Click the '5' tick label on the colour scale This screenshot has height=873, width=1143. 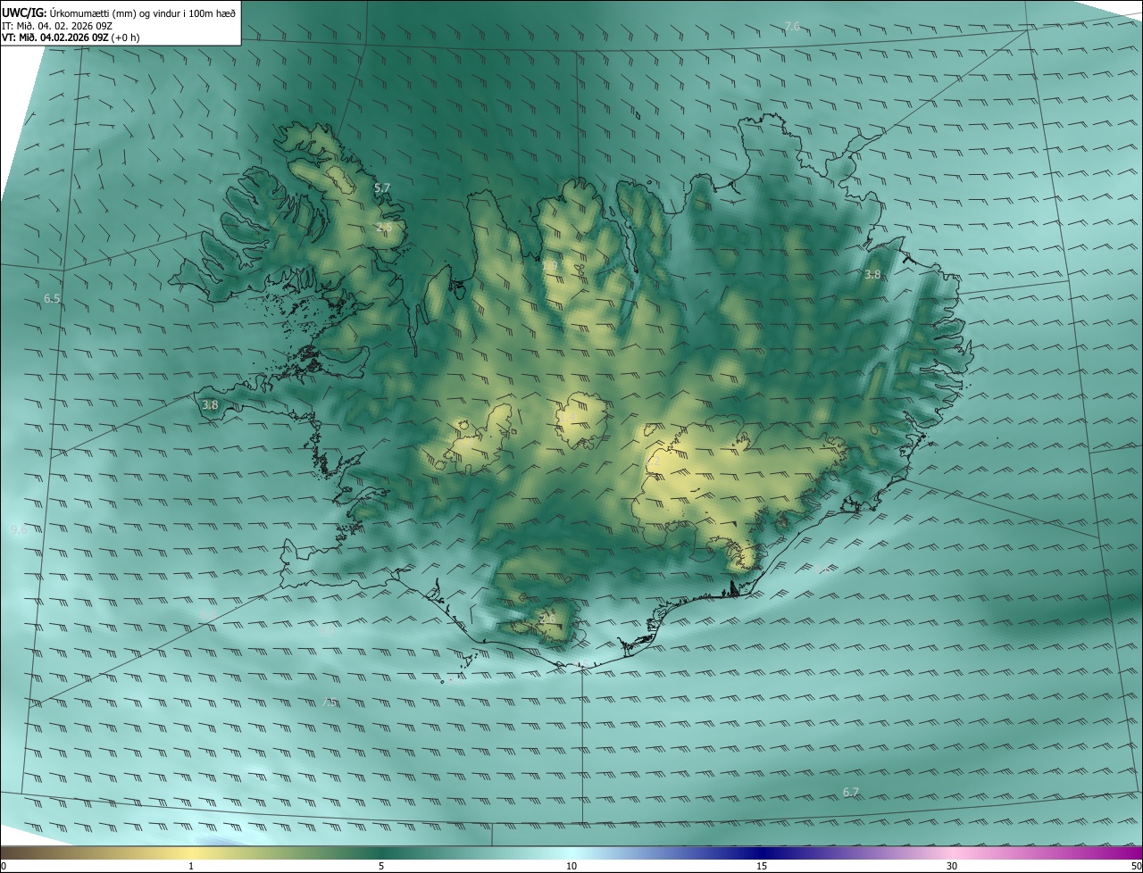[381, 866]
